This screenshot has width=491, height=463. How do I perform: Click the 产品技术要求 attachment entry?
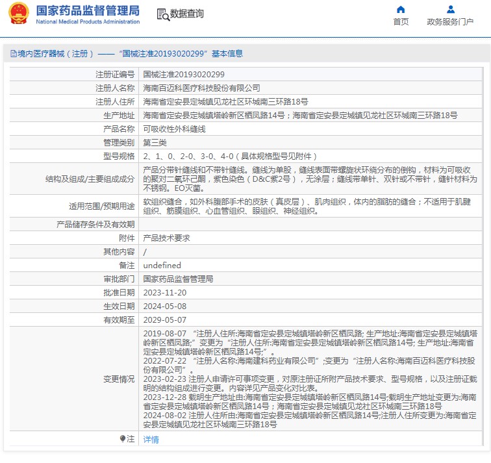[166, 238]
